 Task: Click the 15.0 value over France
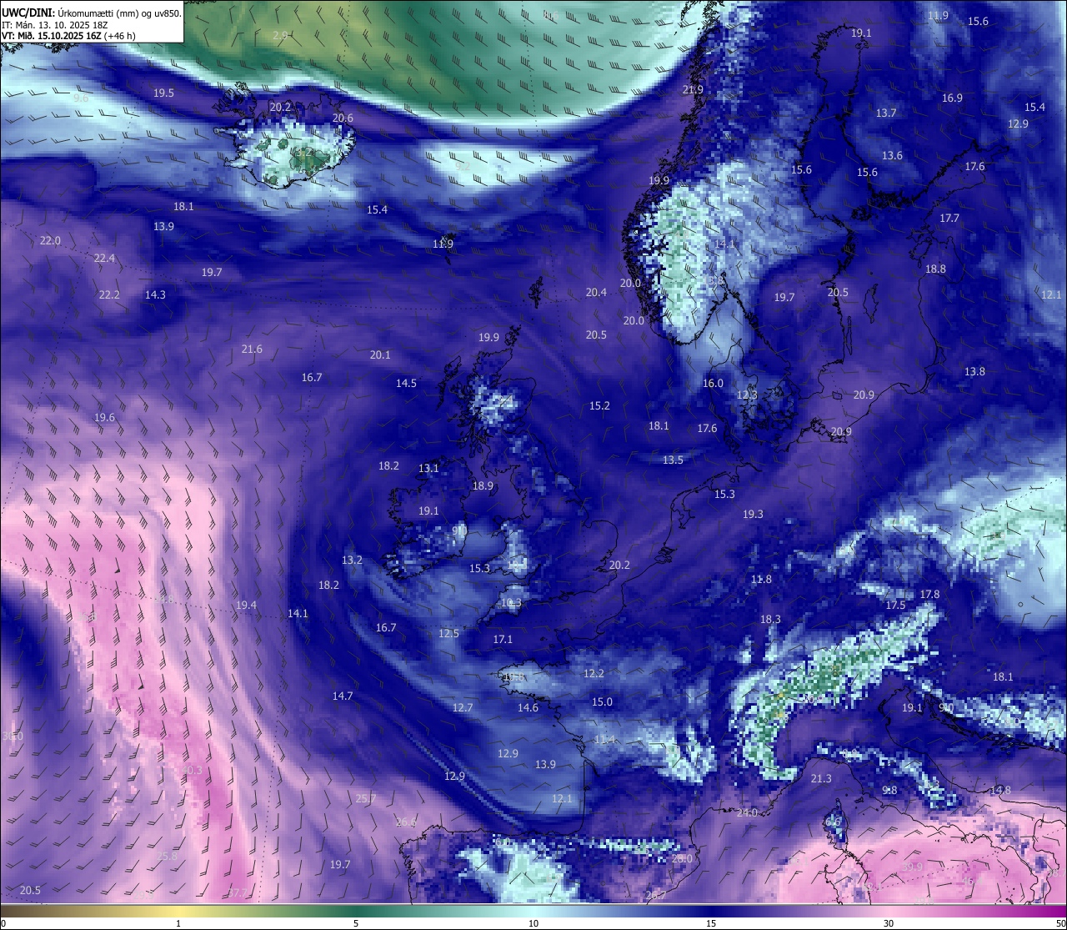pos(602,702)
